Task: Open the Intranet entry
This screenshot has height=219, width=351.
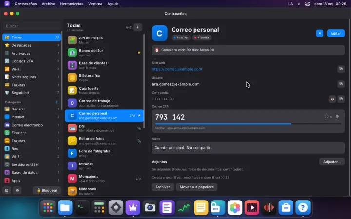Action: pyautogui.click(x=104, y=166)
